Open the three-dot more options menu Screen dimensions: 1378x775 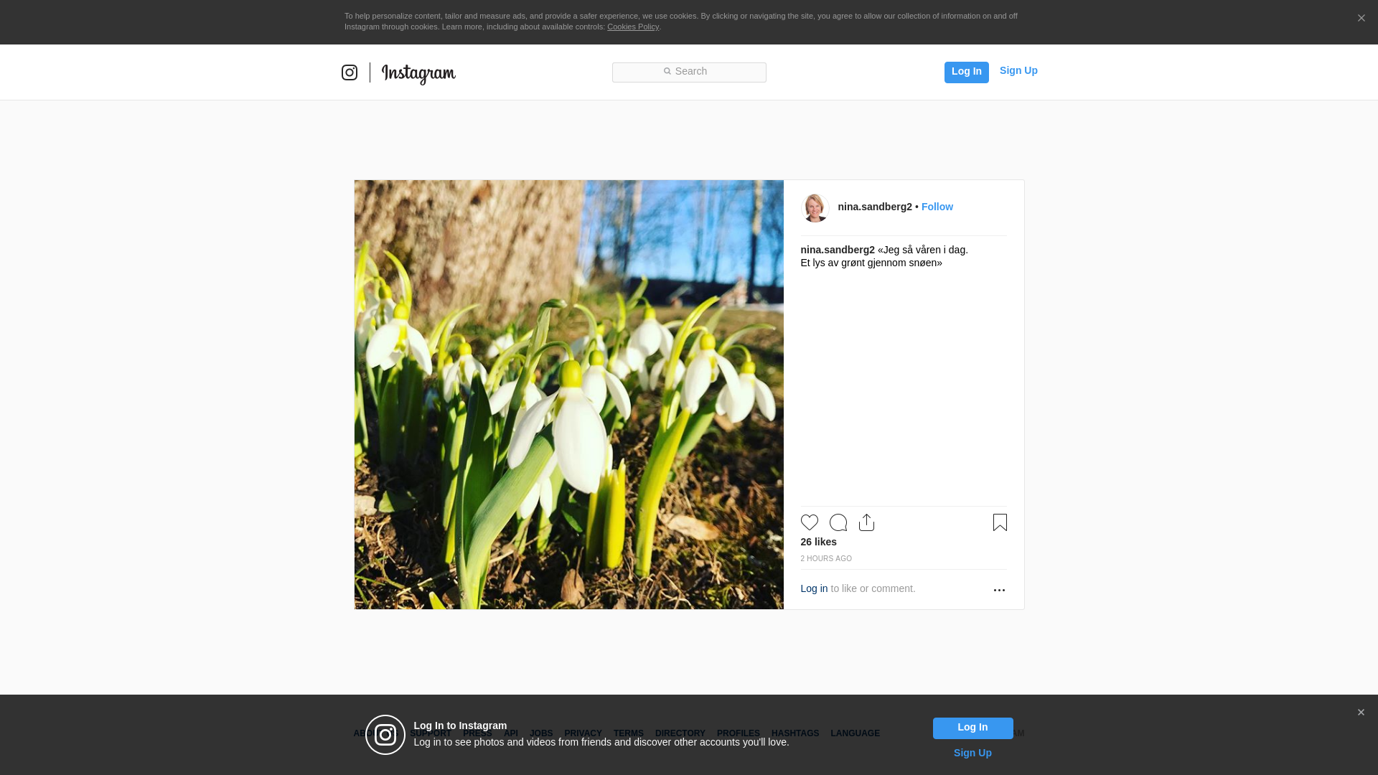[999, 590]
